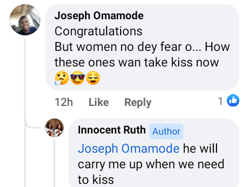Click the Innocent Ruth author name
The image size is (245, 187).
point(112,130)
